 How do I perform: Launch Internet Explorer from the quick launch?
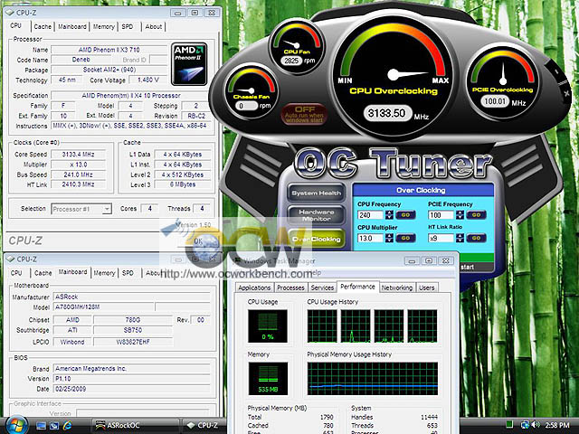pos(68,426)
